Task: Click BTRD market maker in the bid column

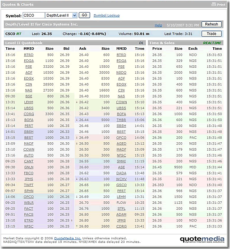Action: [x=28, y=55]
